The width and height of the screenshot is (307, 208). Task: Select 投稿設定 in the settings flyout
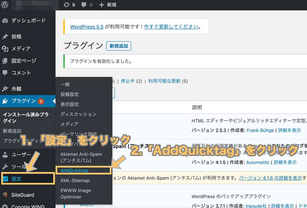tap(70, 94)
